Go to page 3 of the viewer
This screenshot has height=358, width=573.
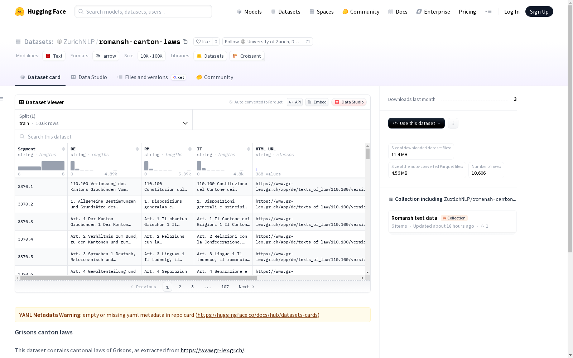click(192, 287)
